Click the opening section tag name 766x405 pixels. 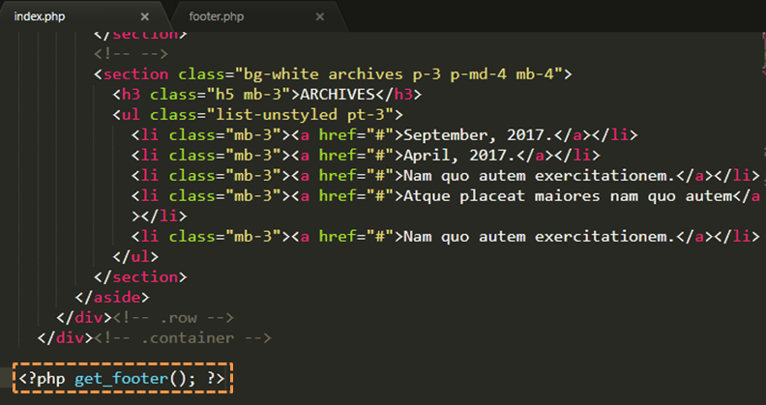(135, 74)
